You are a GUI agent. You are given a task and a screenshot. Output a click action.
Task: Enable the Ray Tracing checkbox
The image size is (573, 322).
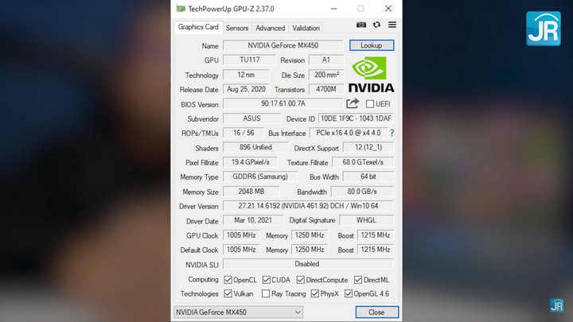[x=266, y=293]
